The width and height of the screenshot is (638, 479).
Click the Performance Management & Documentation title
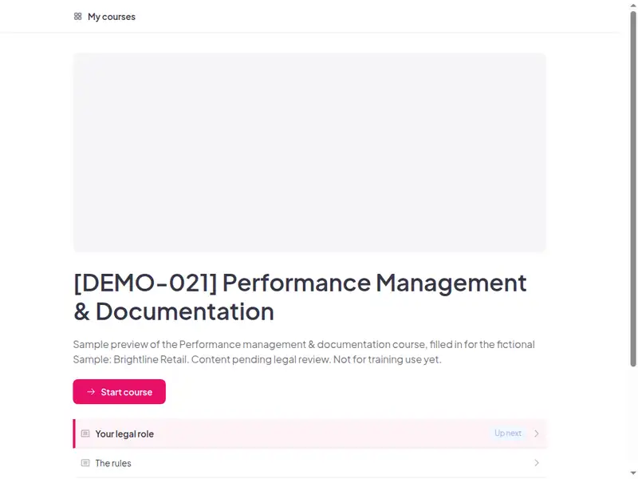coord(300,296)
